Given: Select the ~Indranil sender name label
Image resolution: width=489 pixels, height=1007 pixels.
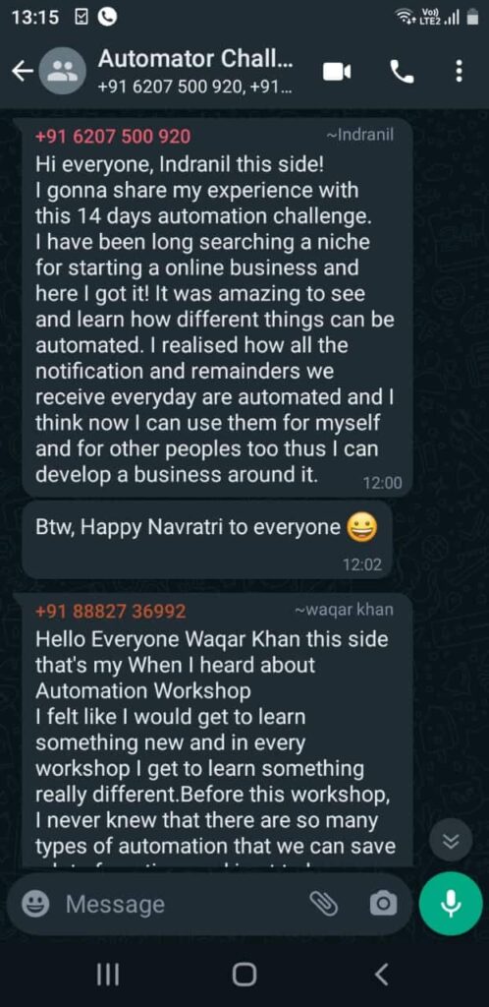Looking at the screenshot, I should pyautogui.click(x=359, y=136).
